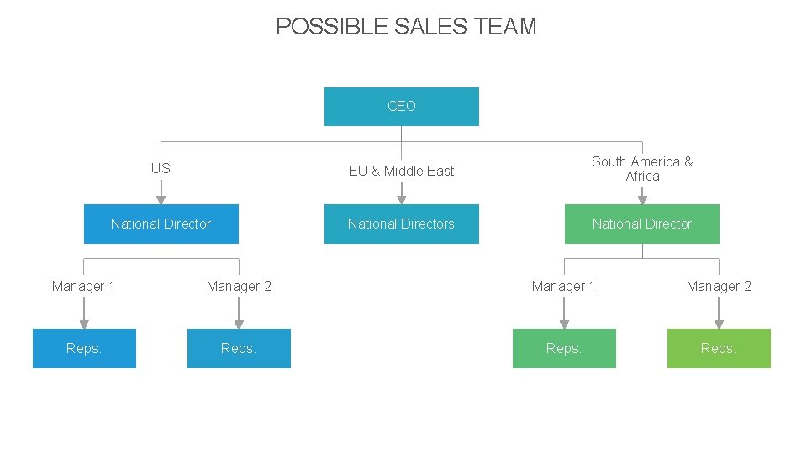This screenshot has width=807, height=454.
Task: Select the dark green Reps. box
Action: pyautogui.click(x=564, y=348)
